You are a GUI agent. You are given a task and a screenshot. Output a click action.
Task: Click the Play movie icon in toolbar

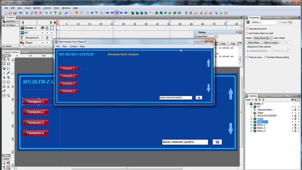92,13
